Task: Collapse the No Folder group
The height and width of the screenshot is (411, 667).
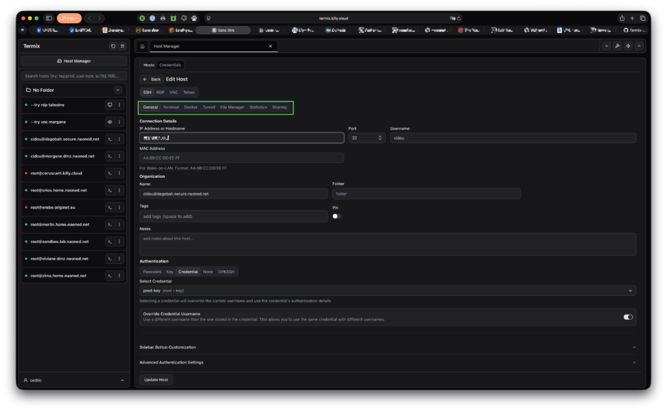Action: click(118, 90)
